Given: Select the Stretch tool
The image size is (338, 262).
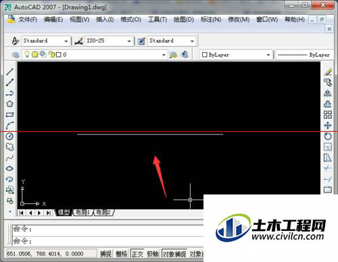Looking at the screenshot, I should 328,158.
